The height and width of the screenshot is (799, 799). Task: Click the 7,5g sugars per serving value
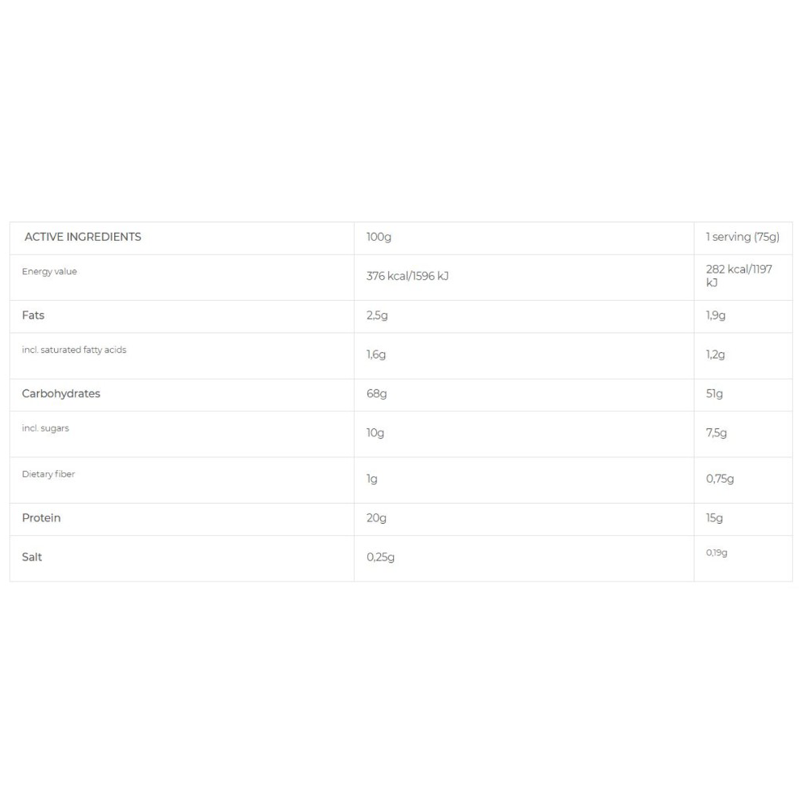coord(716,434)
